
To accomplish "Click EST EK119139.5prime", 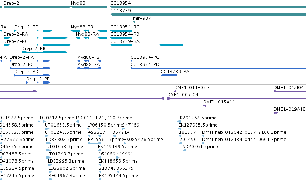I will coord(117,147).
